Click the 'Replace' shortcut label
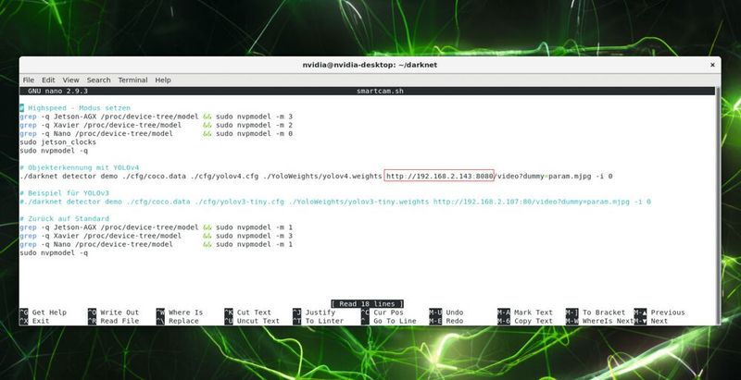Viewport: 741px width, 380px height. coord(183,321)
